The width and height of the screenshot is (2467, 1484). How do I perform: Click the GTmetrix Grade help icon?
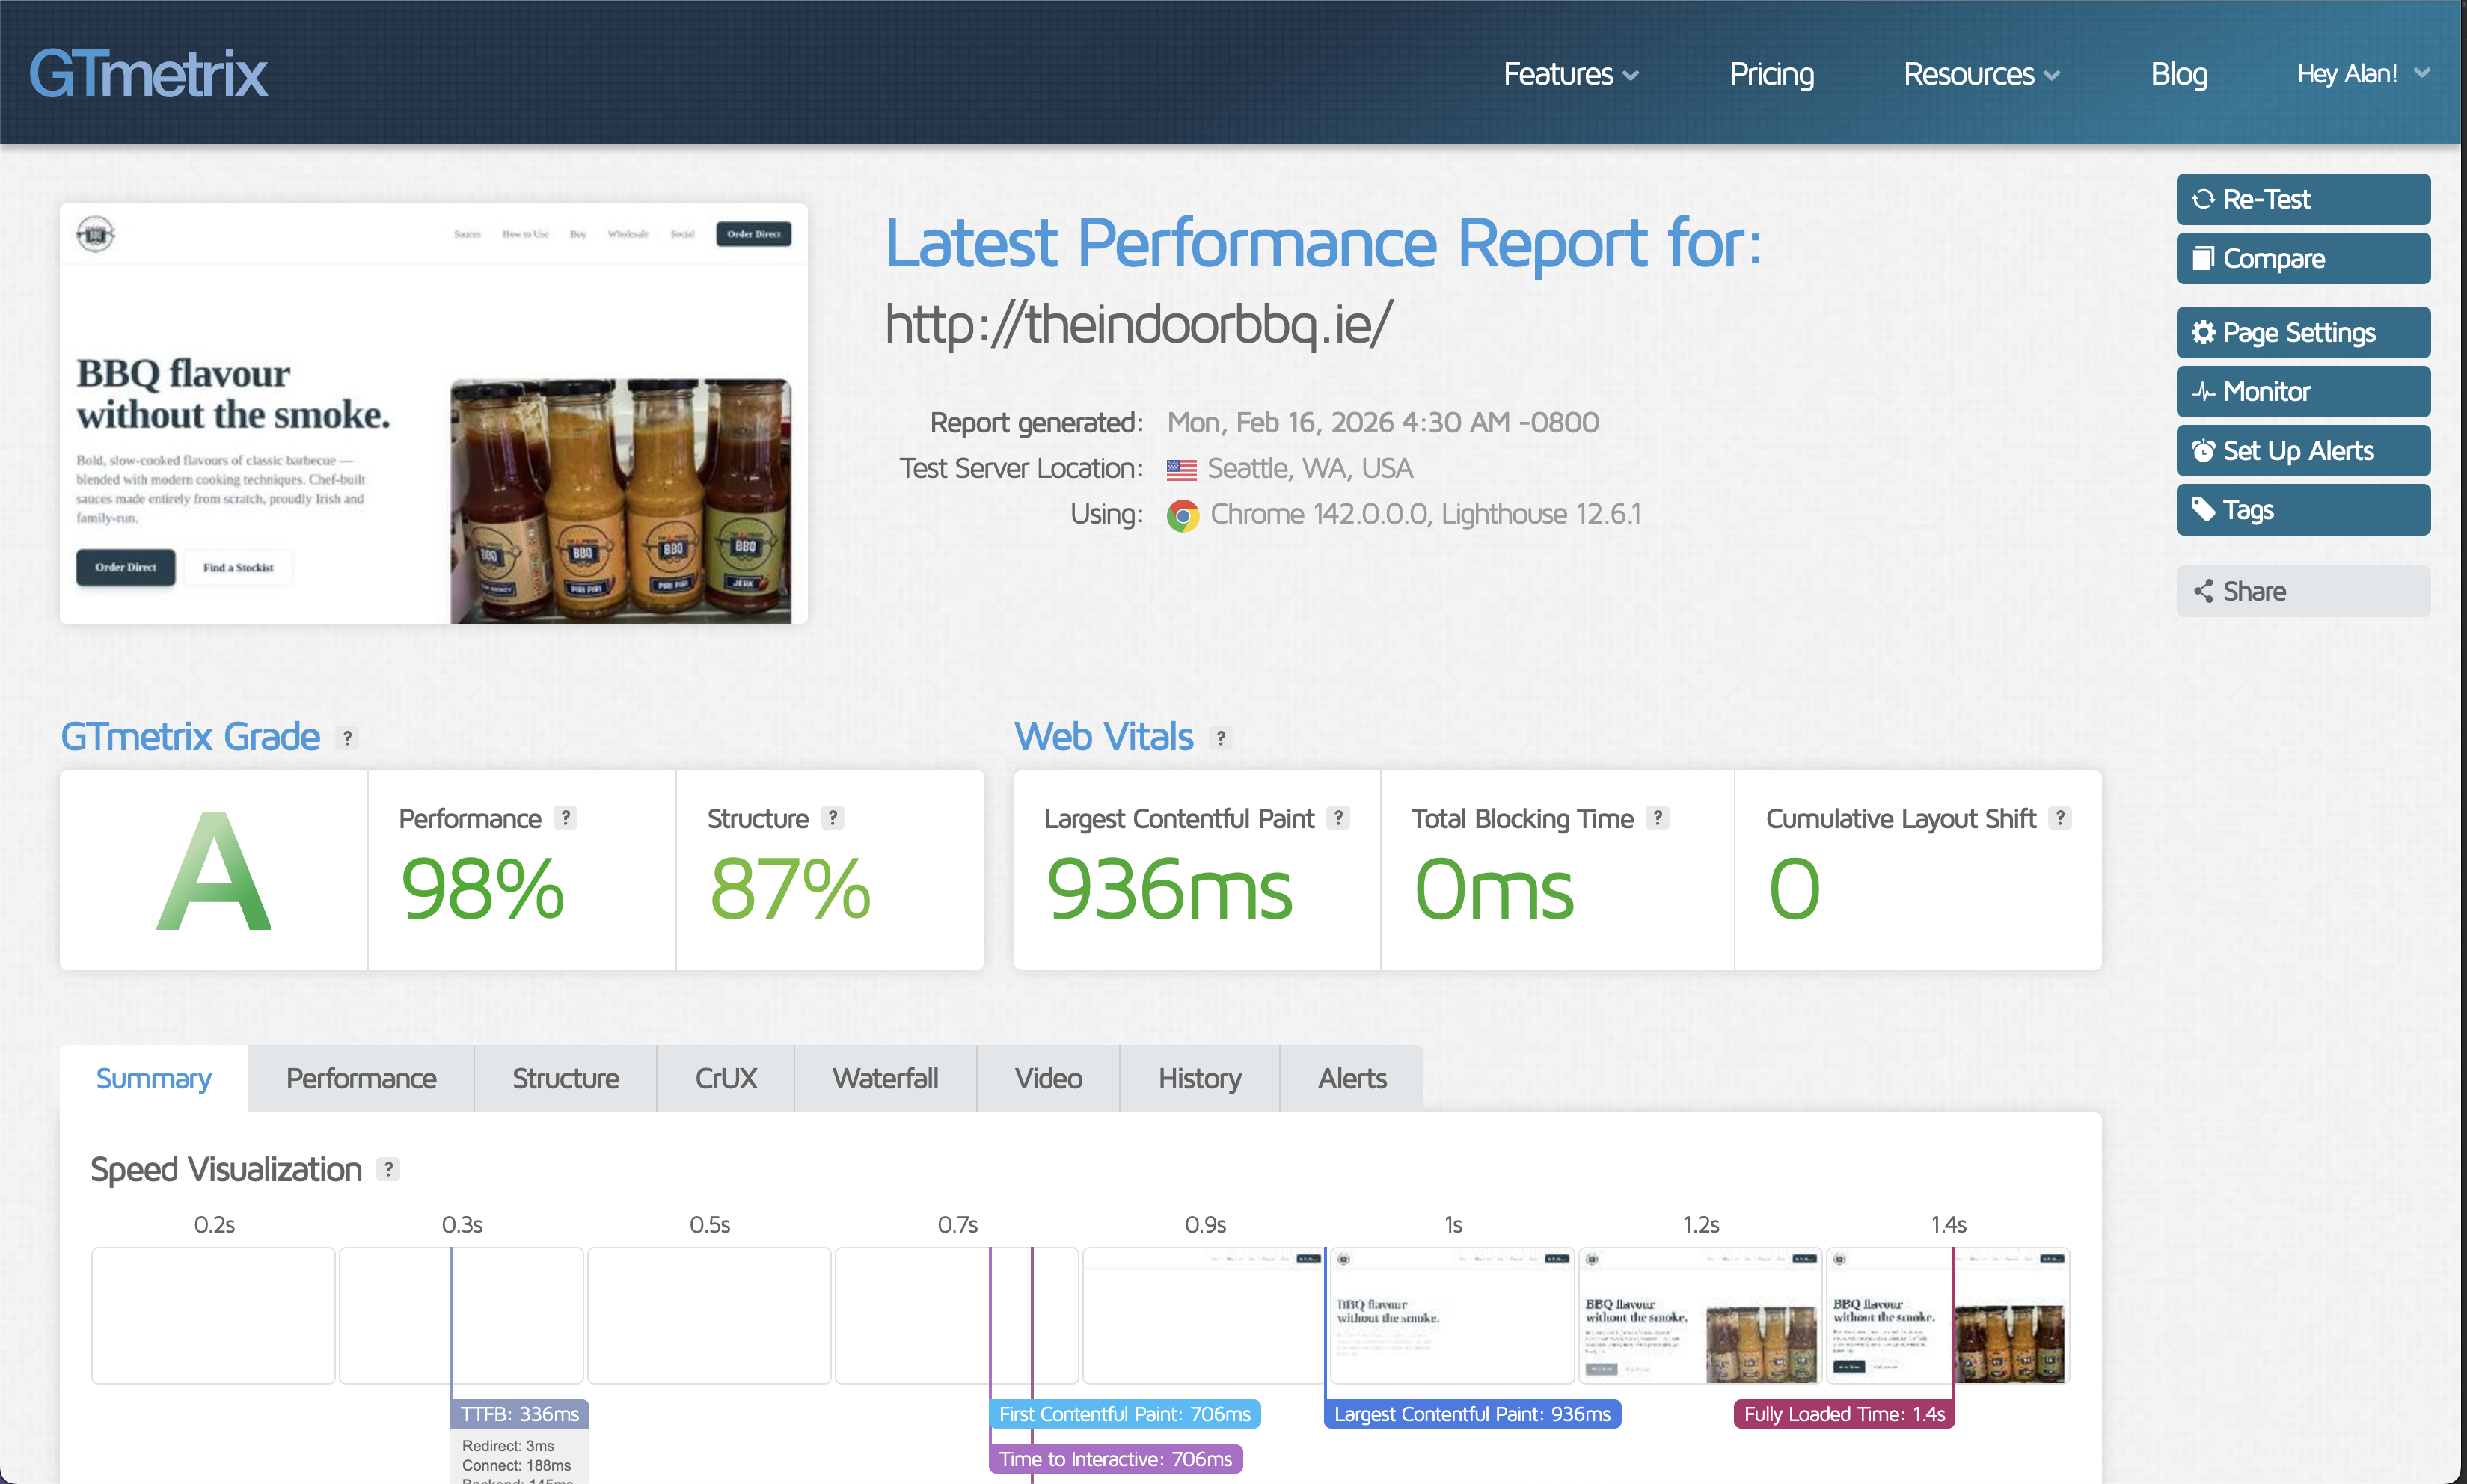[347, 738]
